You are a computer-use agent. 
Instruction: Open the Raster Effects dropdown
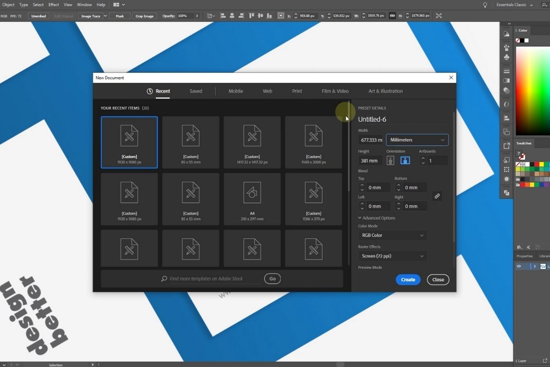(392, 256)
